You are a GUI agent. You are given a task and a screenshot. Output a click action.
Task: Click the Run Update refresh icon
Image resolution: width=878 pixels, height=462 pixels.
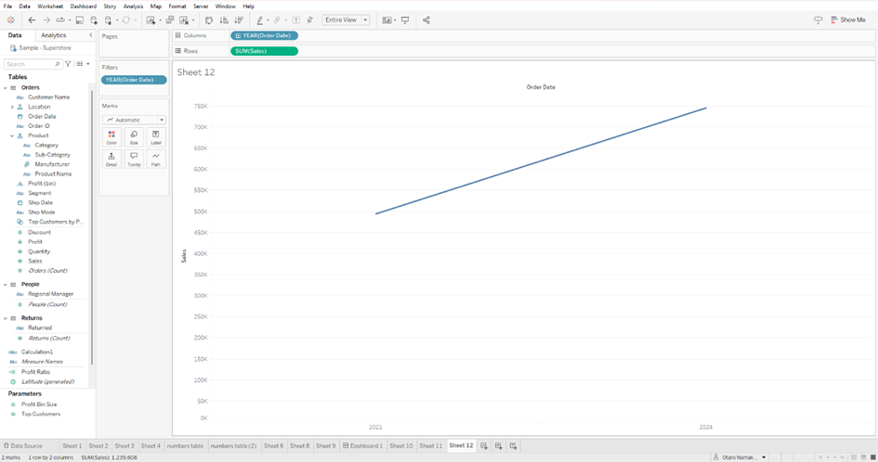click(x=126, y=20)
